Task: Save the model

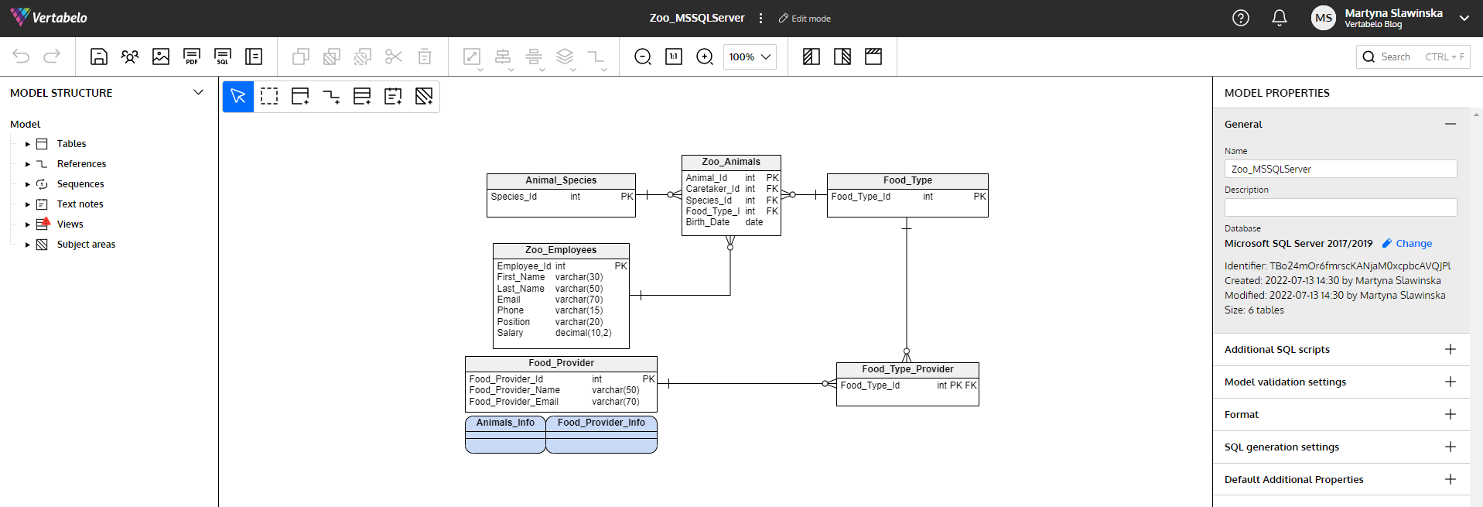Action: coord(99,57)
